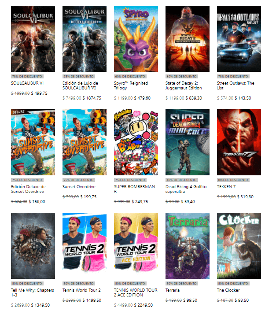Image resolution: width=276 pixels, height=311 pixels.
Task: Open State of Decay 2 cover art
Action: point(188,39)
